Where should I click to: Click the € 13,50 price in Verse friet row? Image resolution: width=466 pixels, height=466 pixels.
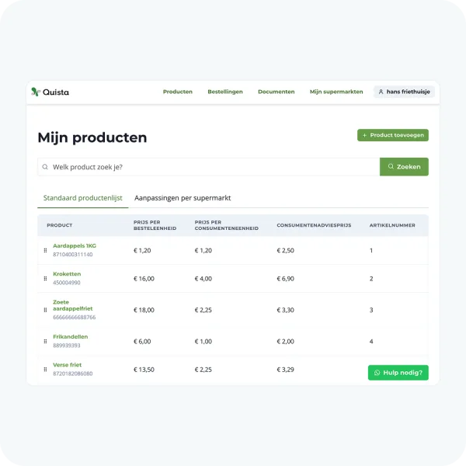coord(144,370)
